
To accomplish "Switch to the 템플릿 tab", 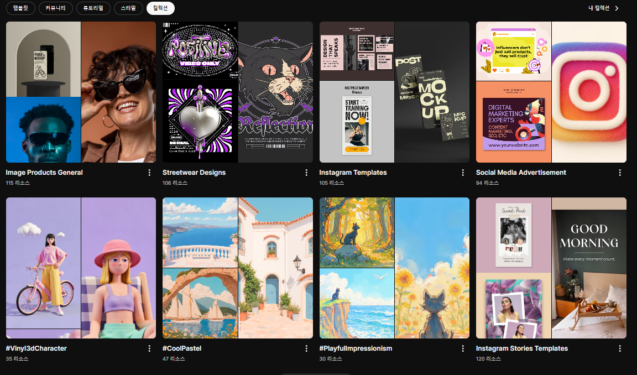I will click(x=20, y=8).
